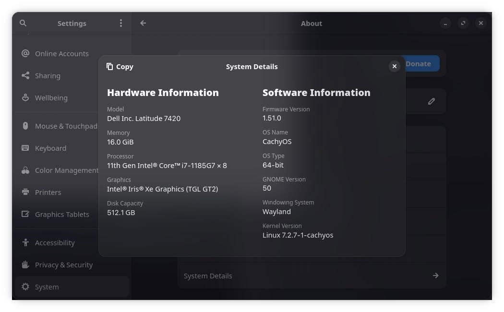Click GNOME version value '50'
The width and height of the screenshot is (504, 312).
coord(267,188)
